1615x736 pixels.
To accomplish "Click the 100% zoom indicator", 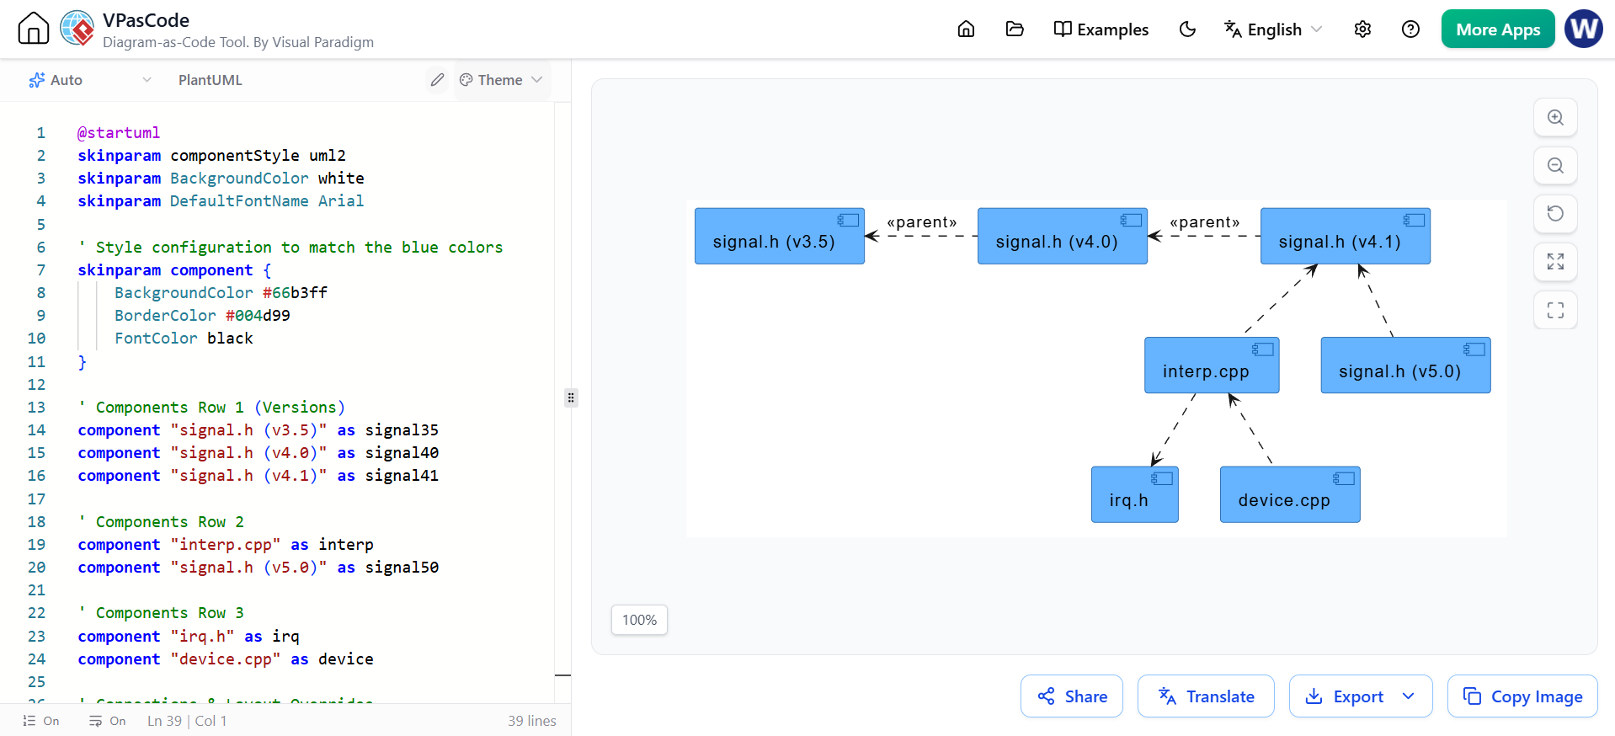I will [x=639, y=620].
